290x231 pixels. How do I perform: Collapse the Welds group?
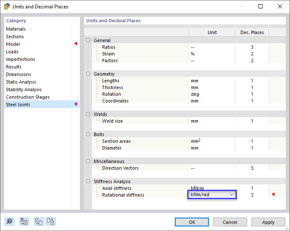coord(88,114)
